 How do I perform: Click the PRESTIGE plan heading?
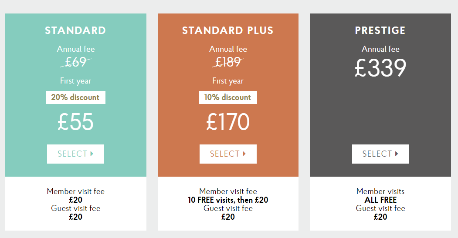click(380, 30)
